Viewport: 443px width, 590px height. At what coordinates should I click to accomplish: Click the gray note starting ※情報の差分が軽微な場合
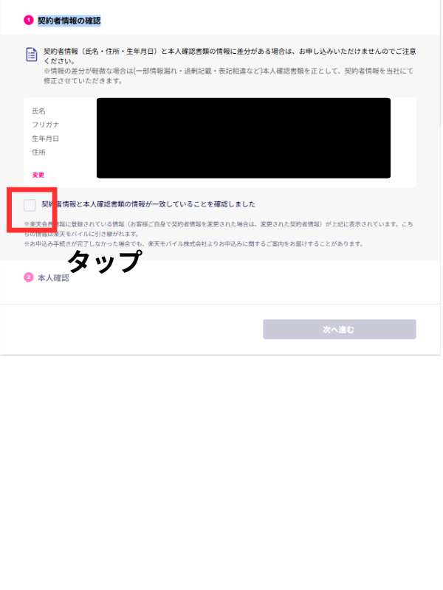pos(228,76)
